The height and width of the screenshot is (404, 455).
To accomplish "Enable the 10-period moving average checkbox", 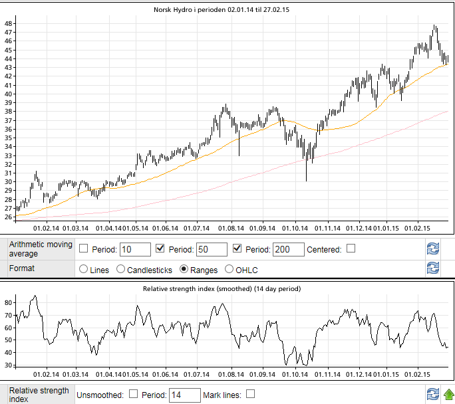I will pos(84,249).
